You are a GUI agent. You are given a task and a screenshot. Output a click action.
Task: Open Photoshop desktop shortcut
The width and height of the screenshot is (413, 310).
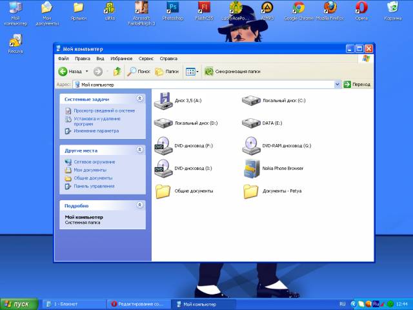click(x=172, y=8)
